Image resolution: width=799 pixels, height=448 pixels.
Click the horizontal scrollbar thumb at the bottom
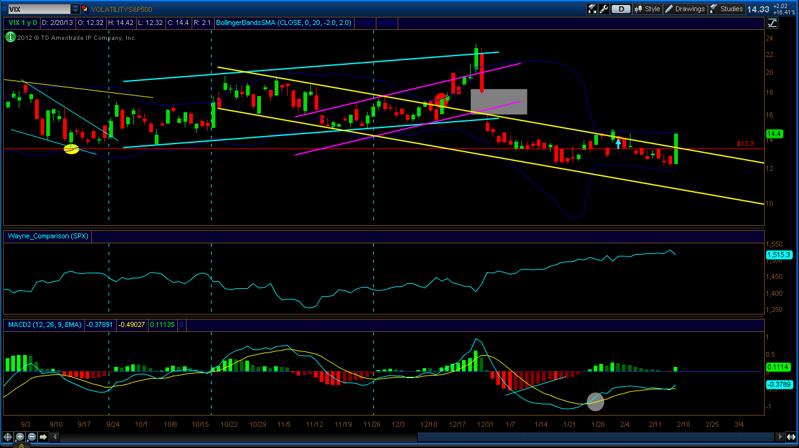point(596,437)
